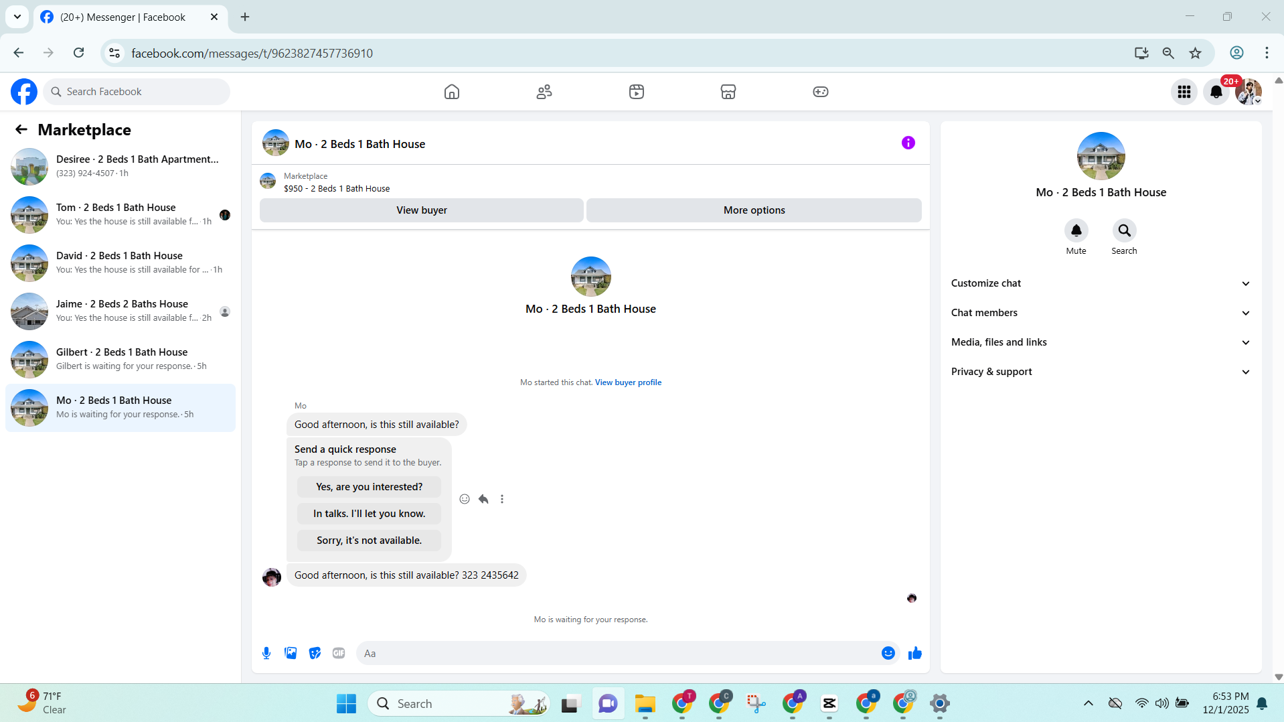The height and width of the screenshot is (722, 1284).
Task: Focus the Aa message input box
Action: tap(619, 653)
